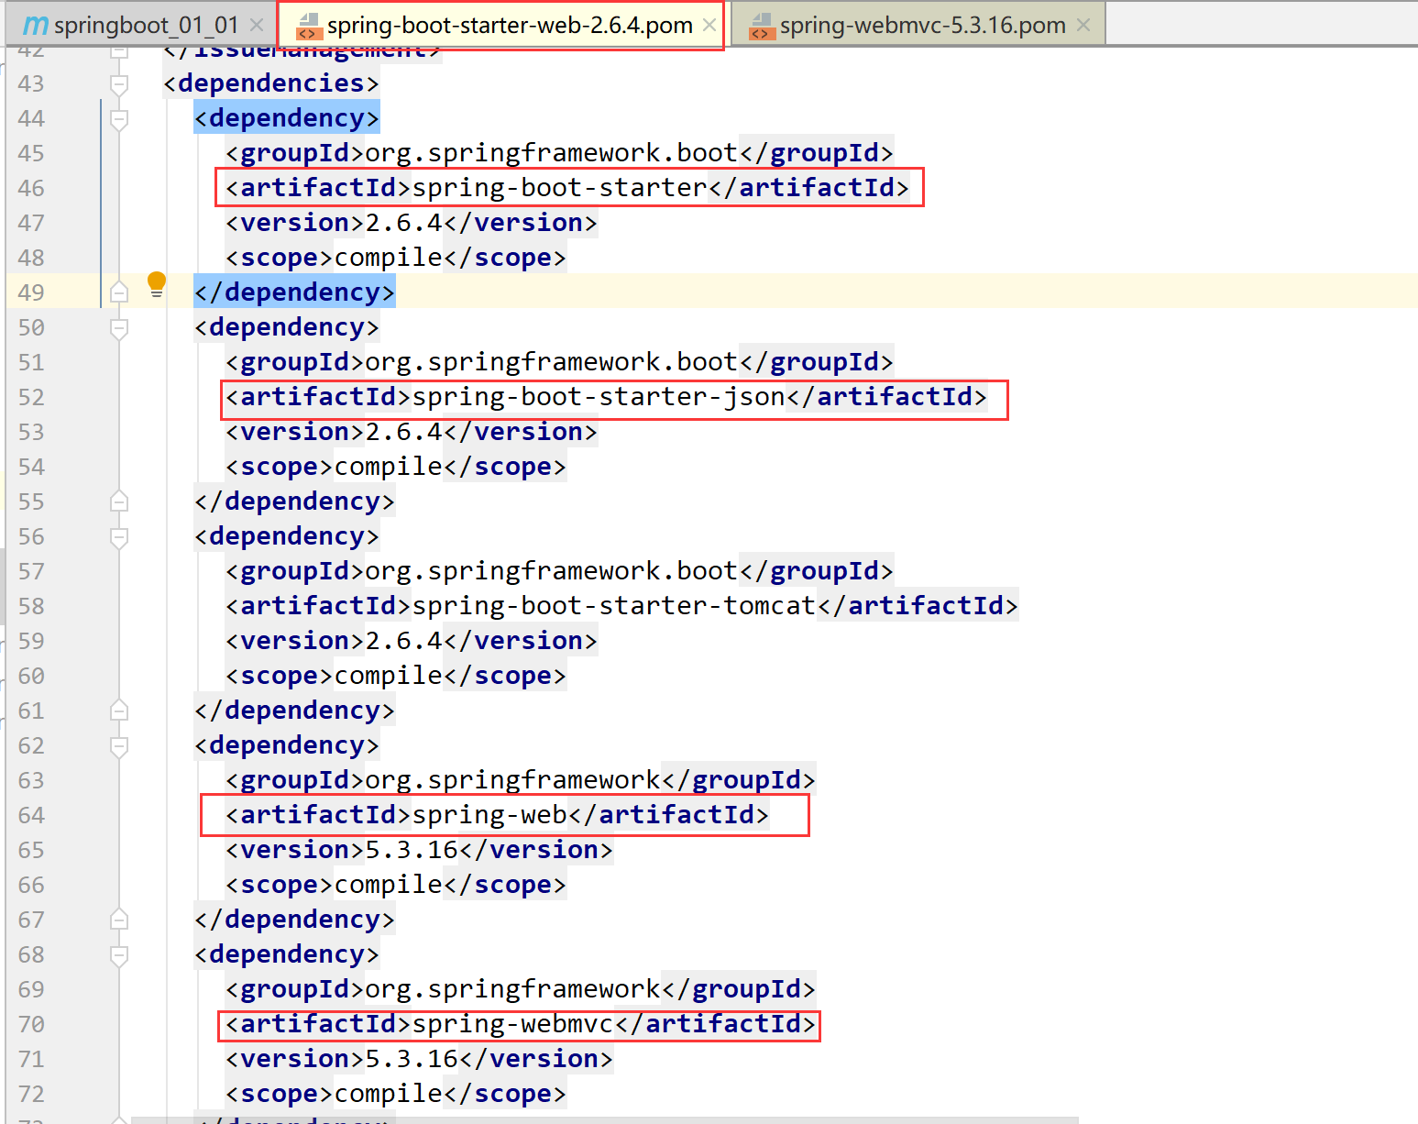Click version 5.3.16 on line 65
The image size is (1418, 1124).
(x=412, y=850)
